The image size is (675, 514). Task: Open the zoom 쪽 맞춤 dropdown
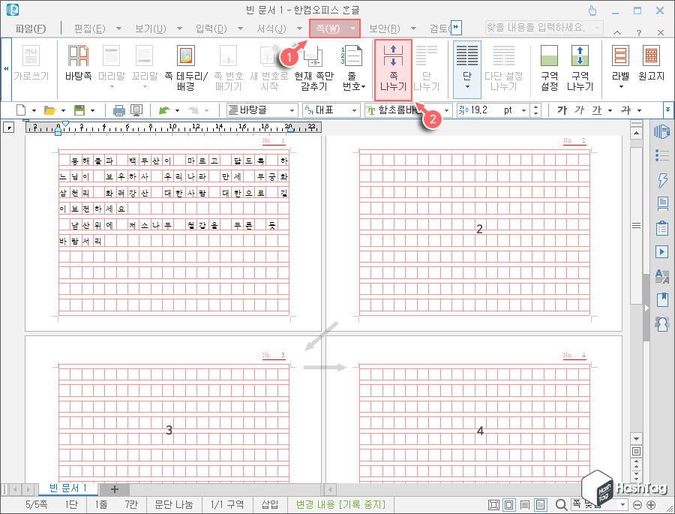coord(622,504)
